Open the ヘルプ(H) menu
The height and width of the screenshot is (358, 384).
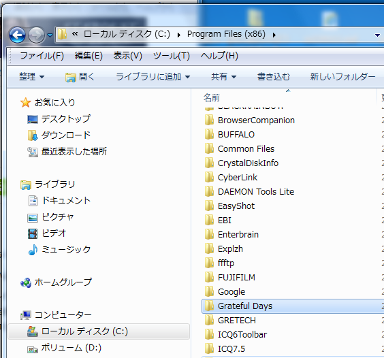click(x=219, y=56)
